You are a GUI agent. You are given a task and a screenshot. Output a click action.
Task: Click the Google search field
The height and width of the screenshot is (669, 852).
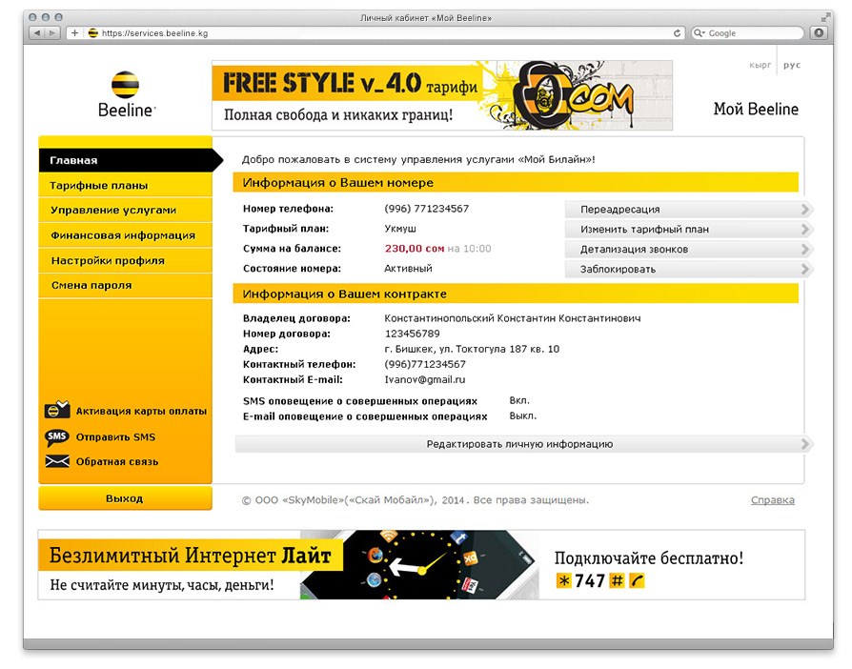(x=747, y=33)
